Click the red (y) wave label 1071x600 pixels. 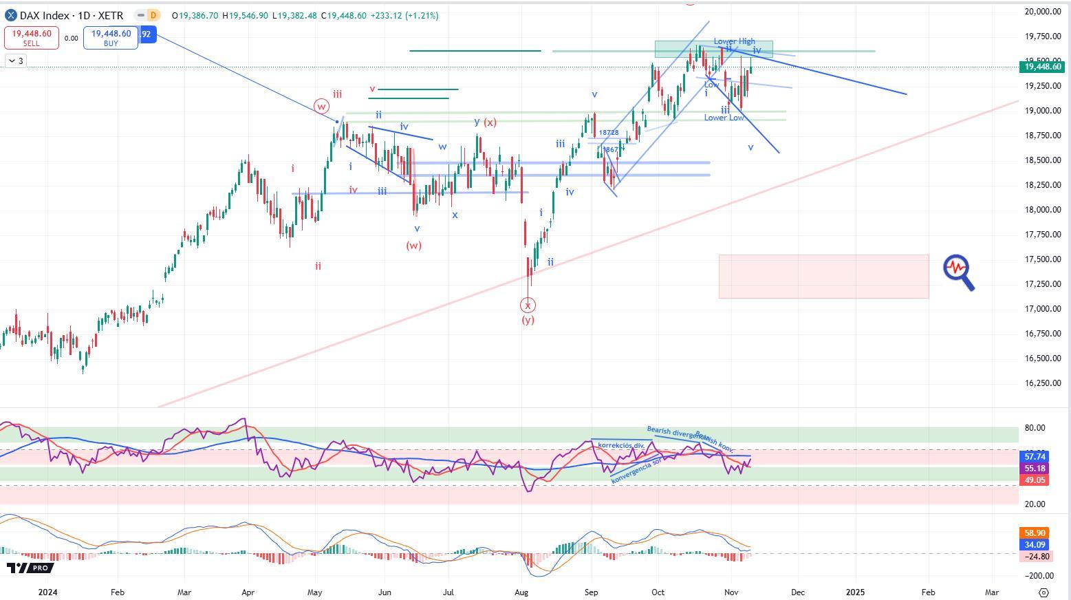tap(528, 319)
